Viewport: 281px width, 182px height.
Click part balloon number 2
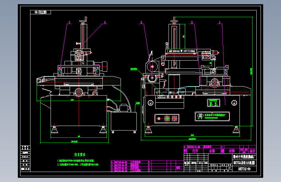tap(192, 22)
